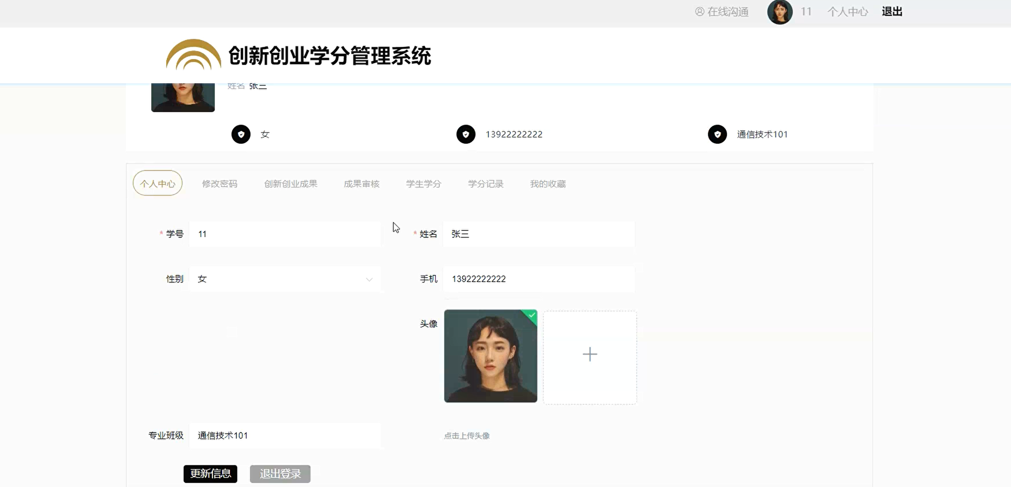
Task: Click the uploaded avatar thumbnail
Action: point(490,356)
